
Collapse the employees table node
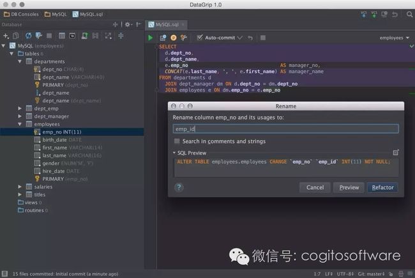pyautogui.click(x=20, y=124)
